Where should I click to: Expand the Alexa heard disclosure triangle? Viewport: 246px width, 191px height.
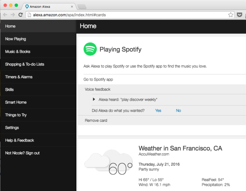tap(94, 99)
